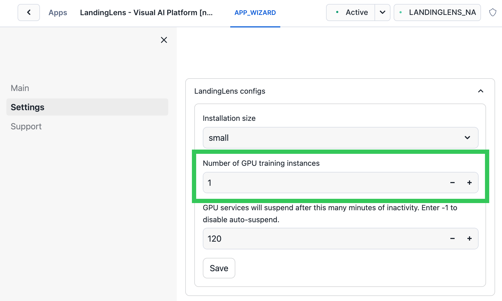Collapse the LandingLens configs section
The width and height of the screenshot is (502, 301).
(x=480, y=91)
